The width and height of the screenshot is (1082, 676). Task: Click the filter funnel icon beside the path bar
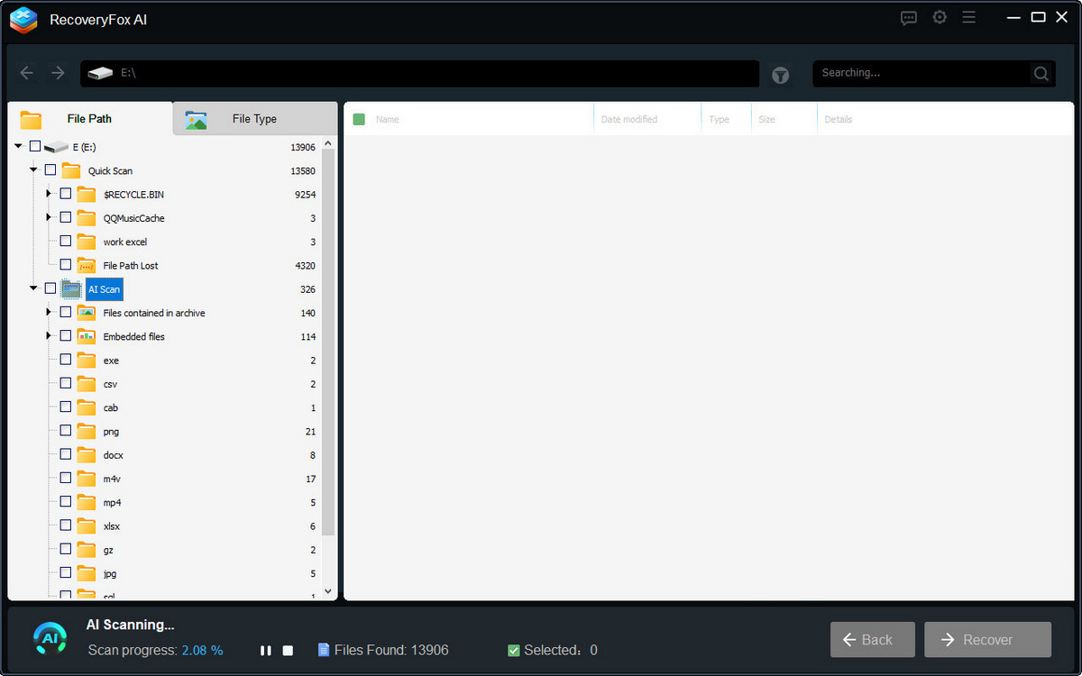click(780, 75)
